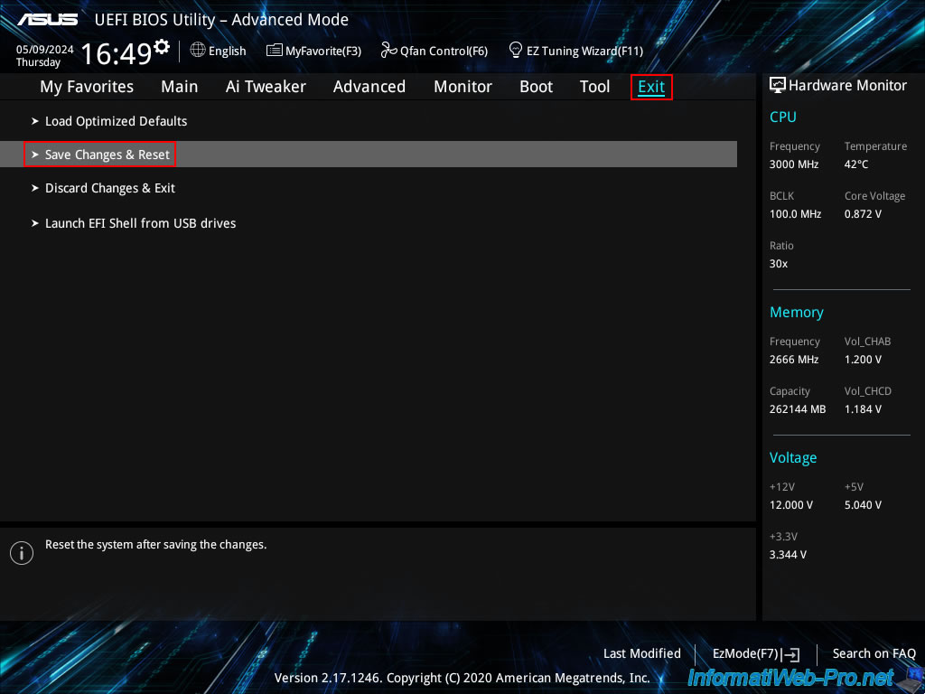Viewport: 925px width, 694px height.
Task: View Last Modified settings
Action: click(x=641, y=653)
